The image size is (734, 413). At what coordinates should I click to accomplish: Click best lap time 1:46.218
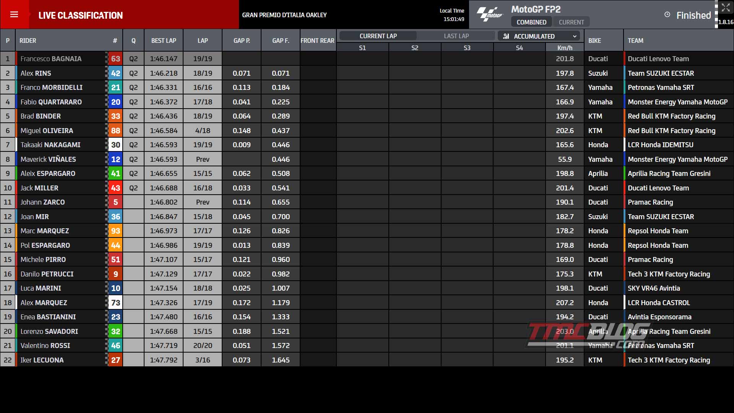tap(164, 73)
